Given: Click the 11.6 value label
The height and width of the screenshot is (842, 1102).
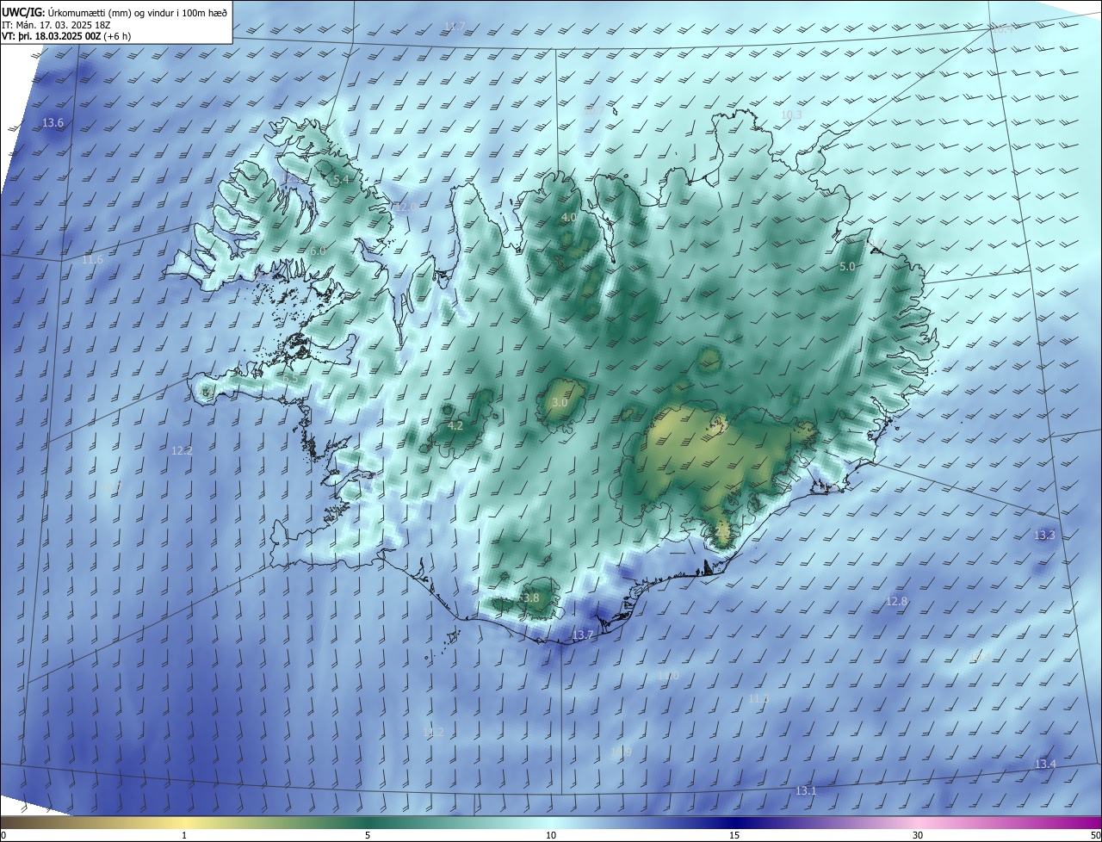Looking at the screenshot, I should click(92, 260).
